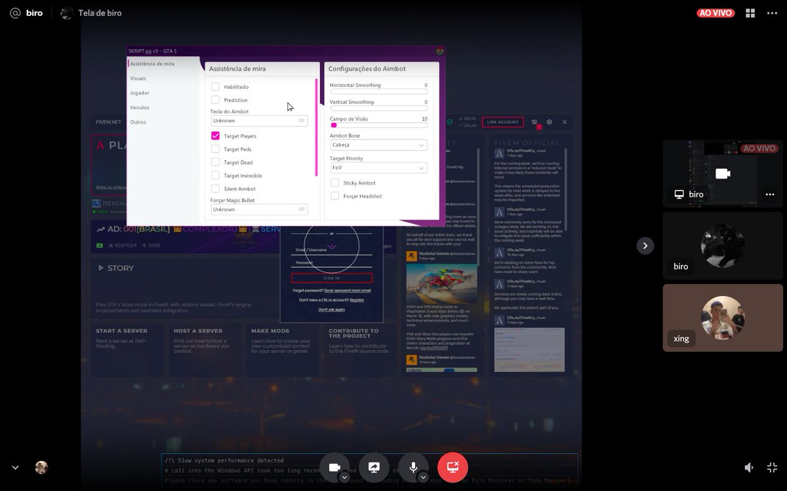Click the red stop streaming button

point(453,467)
